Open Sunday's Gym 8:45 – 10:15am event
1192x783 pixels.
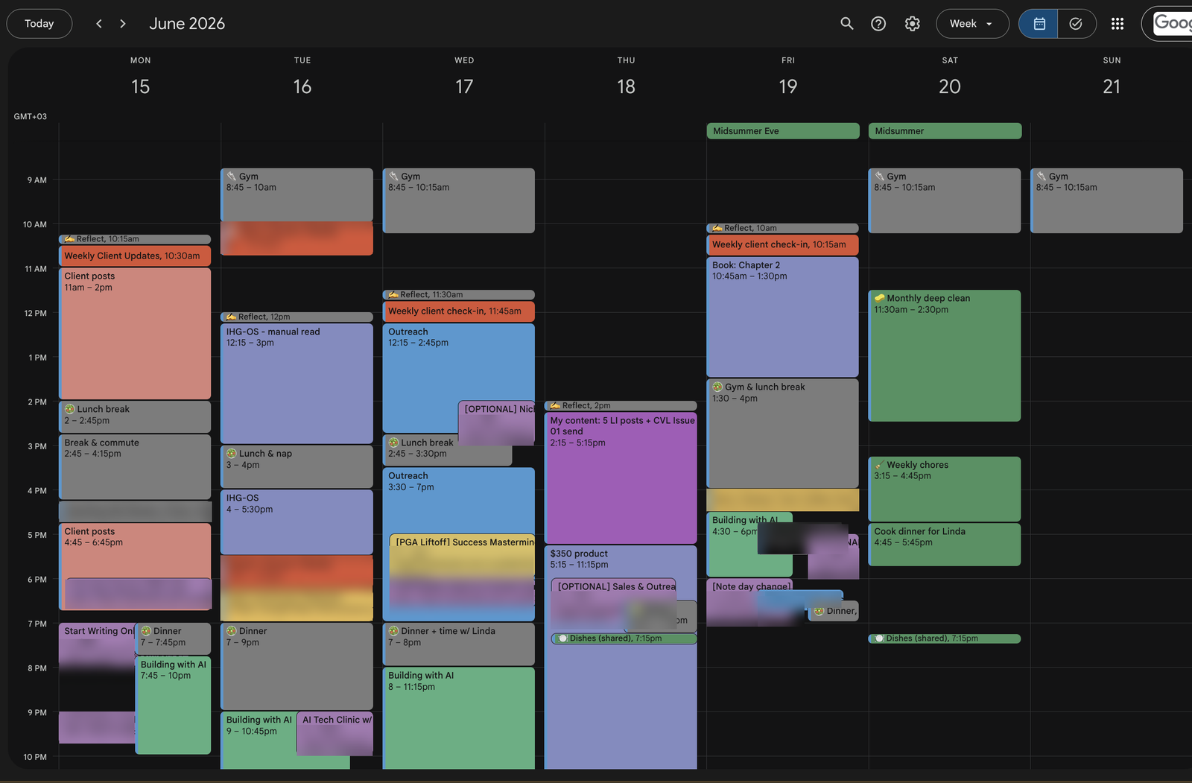[x=1106, y=200]
